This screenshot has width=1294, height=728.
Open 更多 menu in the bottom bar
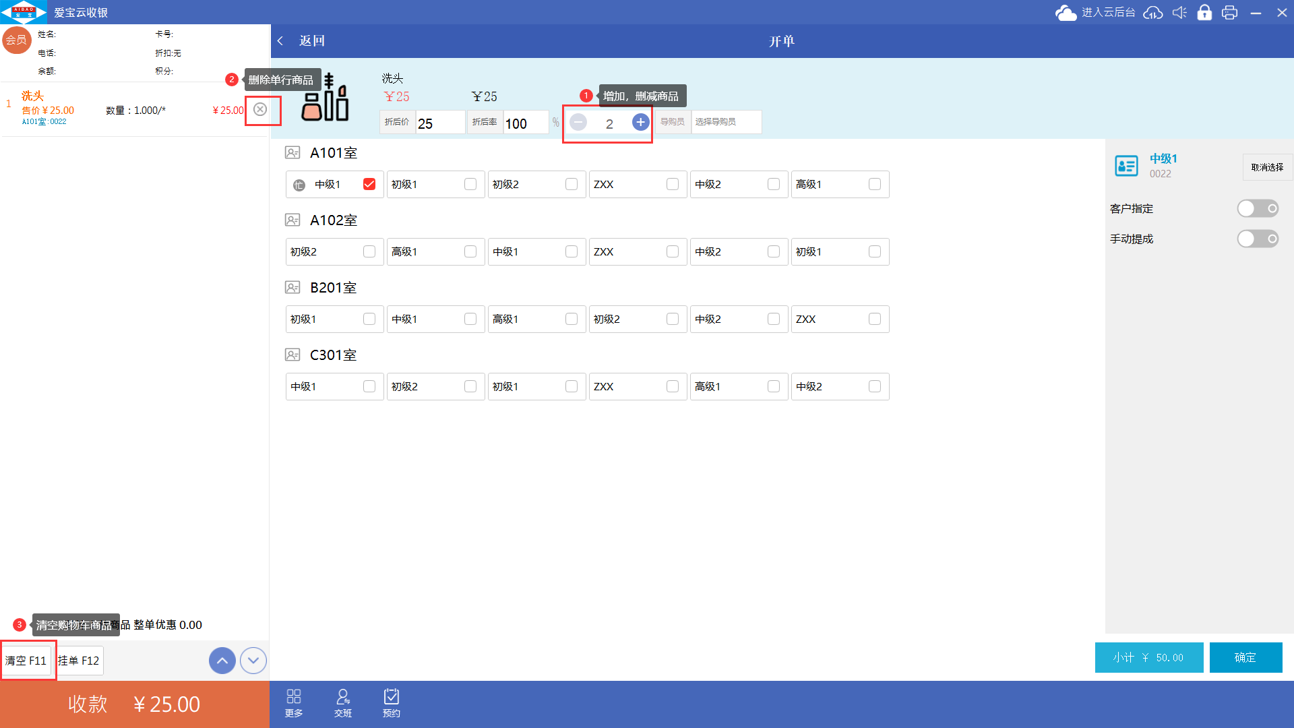(294, 702)
